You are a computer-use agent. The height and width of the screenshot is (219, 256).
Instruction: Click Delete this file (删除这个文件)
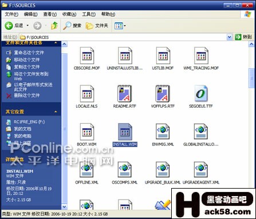(23, 95)
